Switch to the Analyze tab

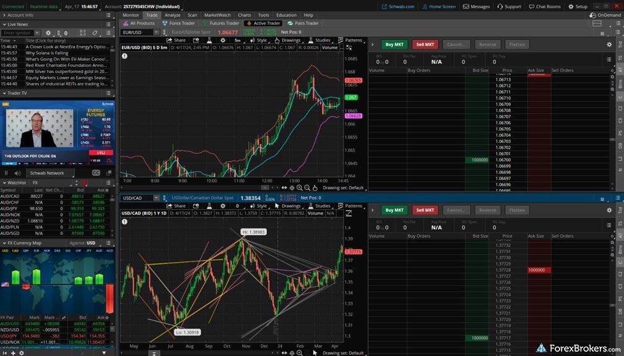(x=172, y=15)
